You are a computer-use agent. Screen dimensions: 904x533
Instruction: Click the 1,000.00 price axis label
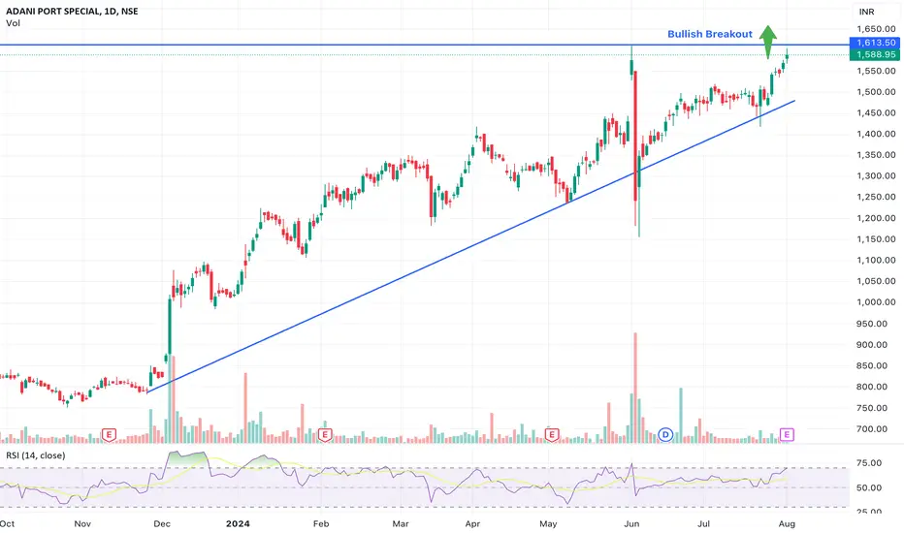876,302
